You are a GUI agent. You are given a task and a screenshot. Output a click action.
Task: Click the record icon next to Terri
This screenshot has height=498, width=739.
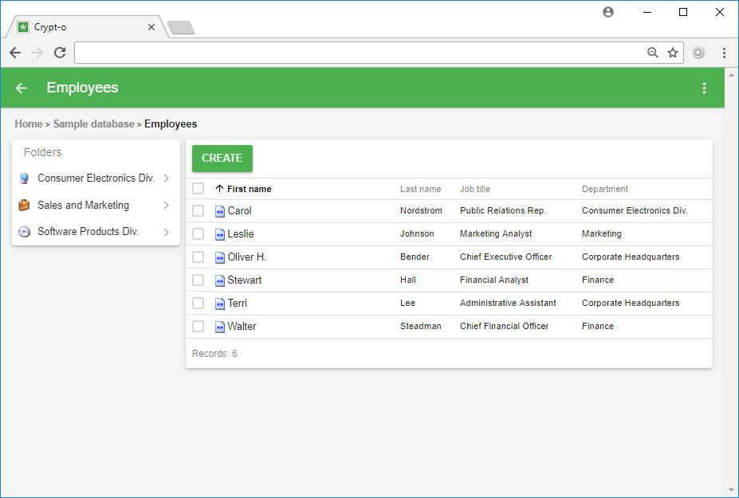(x=220, y=304)
